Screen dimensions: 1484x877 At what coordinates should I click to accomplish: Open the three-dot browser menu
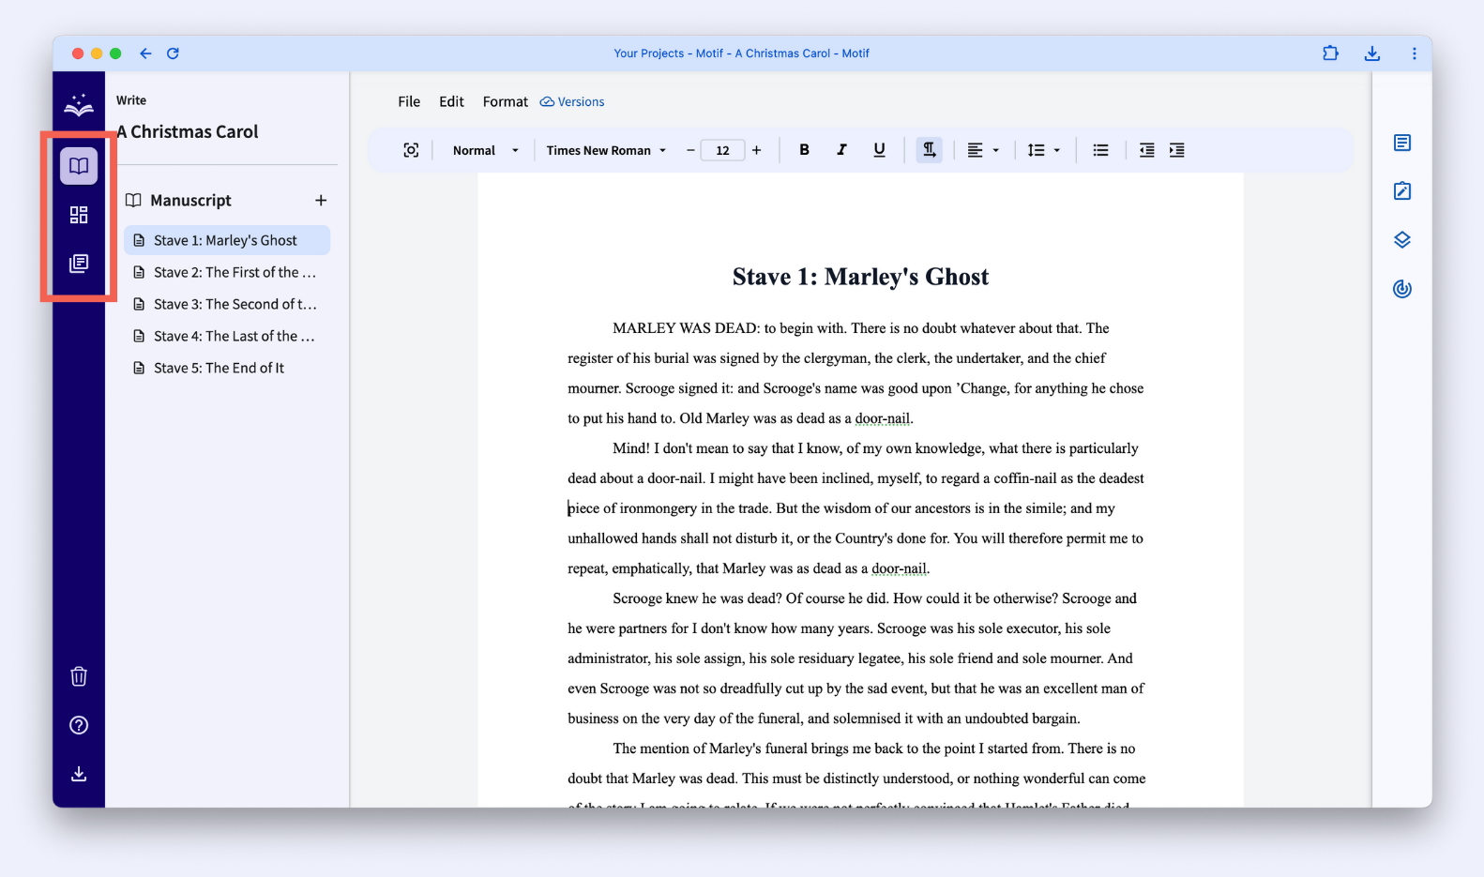pos(1414,53)
